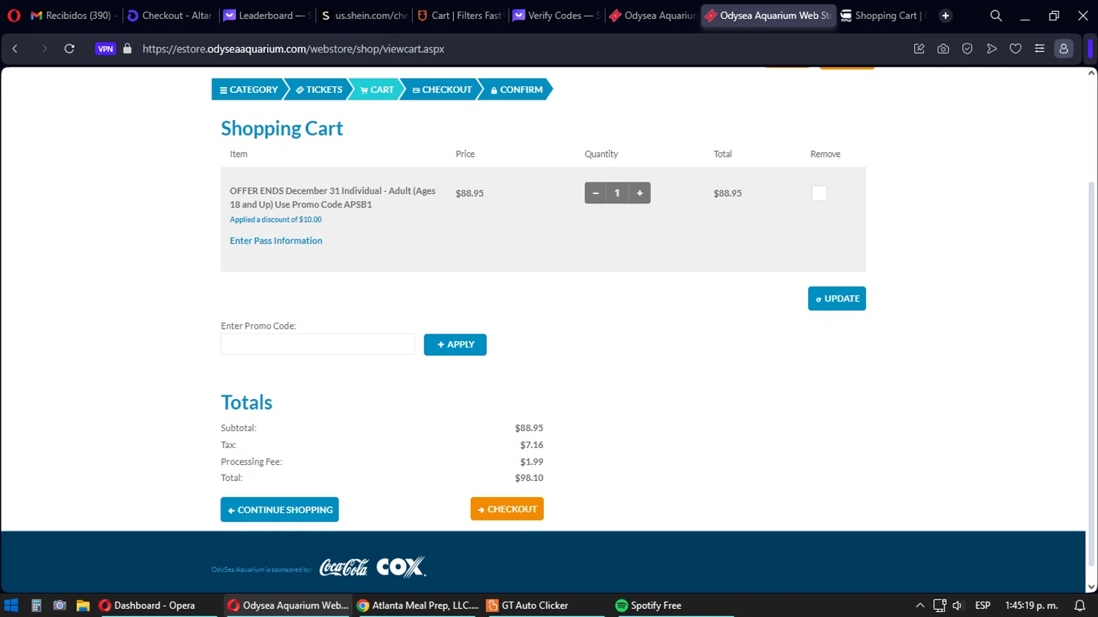Viewport: 1098px width, 617px height.
Task: Toggle the VPN badge
Action: tap(105, 49)
